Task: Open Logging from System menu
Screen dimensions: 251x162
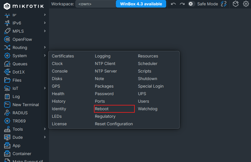Action: point(103,56)
